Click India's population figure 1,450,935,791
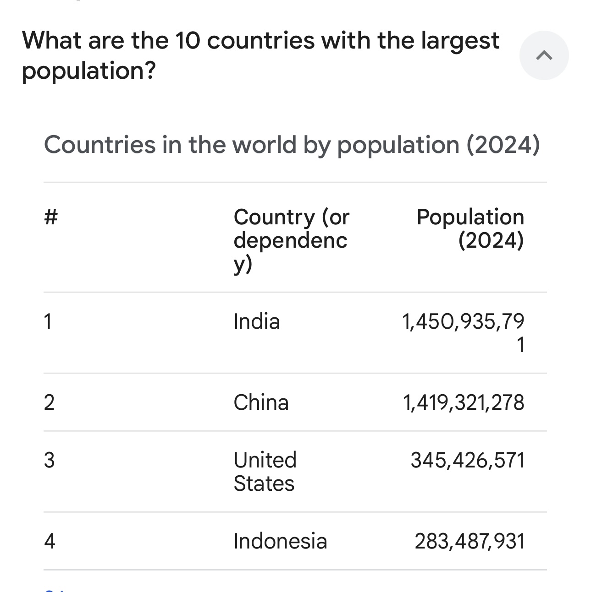This screenshot has height=592, width=591. tap(463, 333)
